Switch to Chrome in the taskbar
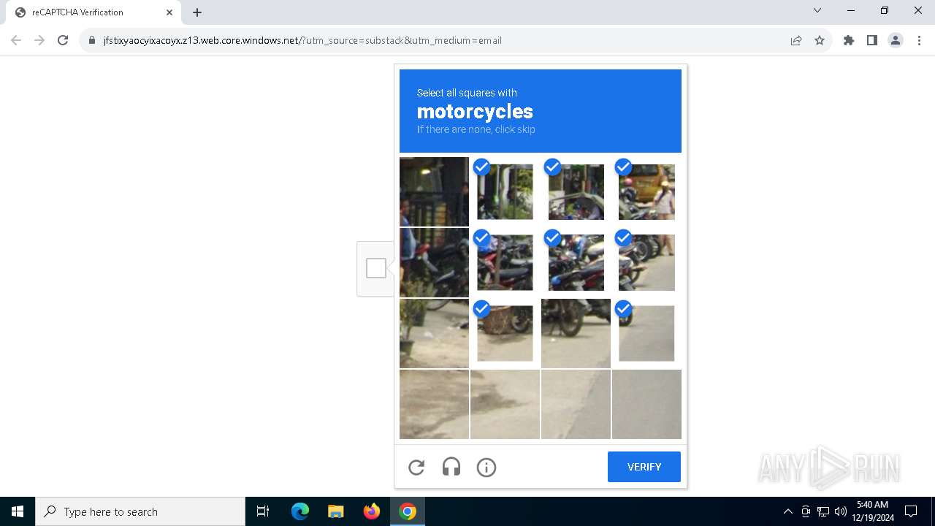 pyautogui.click(x=408, y=511)
